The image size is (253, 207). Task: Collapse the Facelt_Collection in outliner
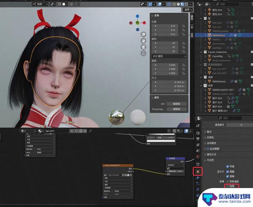(201, 52)
